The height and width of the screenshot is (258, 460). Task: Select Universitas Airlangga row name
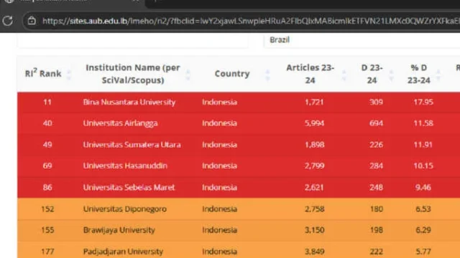pyautogui.click(x=120, y=123)
